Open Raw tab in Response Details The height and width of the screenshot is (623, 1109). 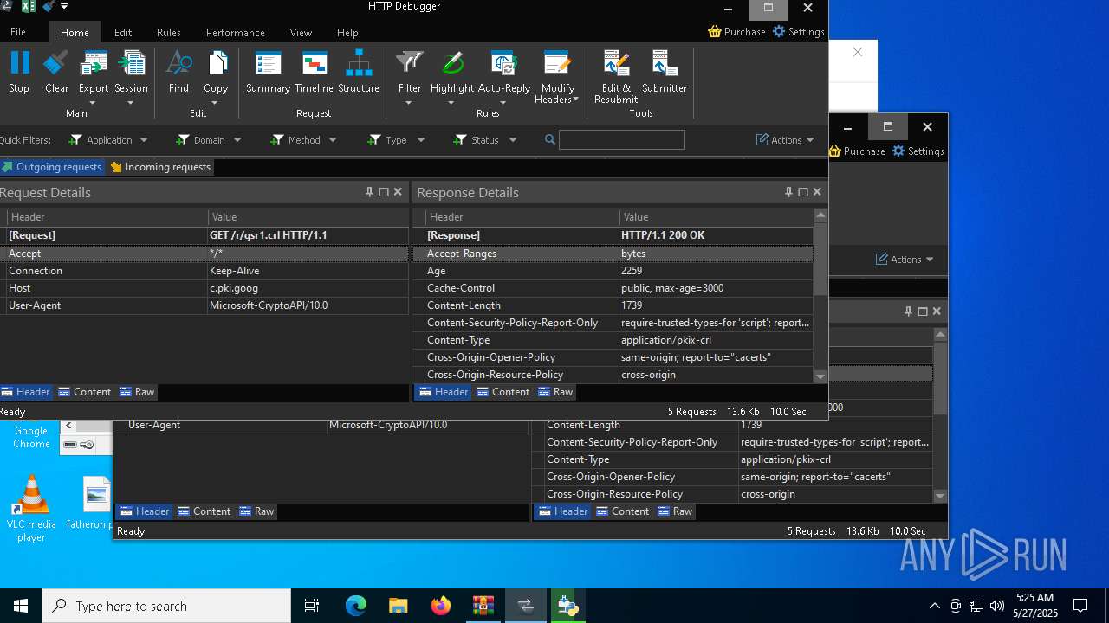(x=555, y=392)
